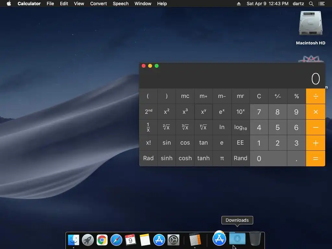The image size is (332, 249).
Task: Open Notification Center icon in menu bar
Action: (321, 4)
